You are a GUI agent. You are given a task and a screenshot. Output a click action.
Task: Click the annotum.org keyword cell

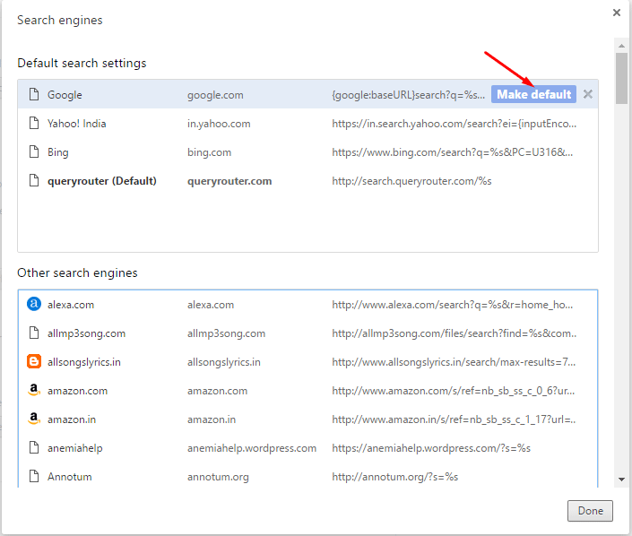(218, 477)
